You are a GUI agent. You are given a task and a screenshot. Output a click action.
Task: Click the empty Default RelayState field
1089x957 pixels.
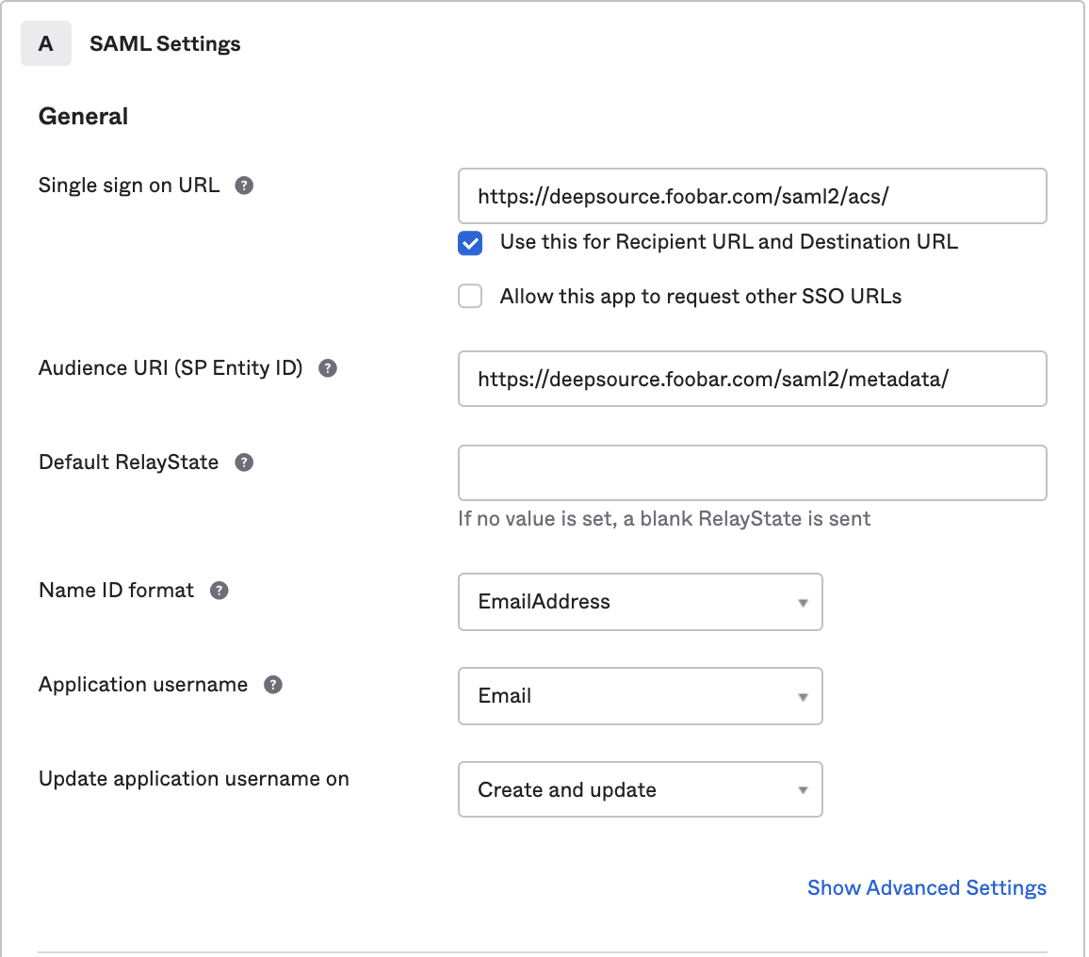click(752, 473)
